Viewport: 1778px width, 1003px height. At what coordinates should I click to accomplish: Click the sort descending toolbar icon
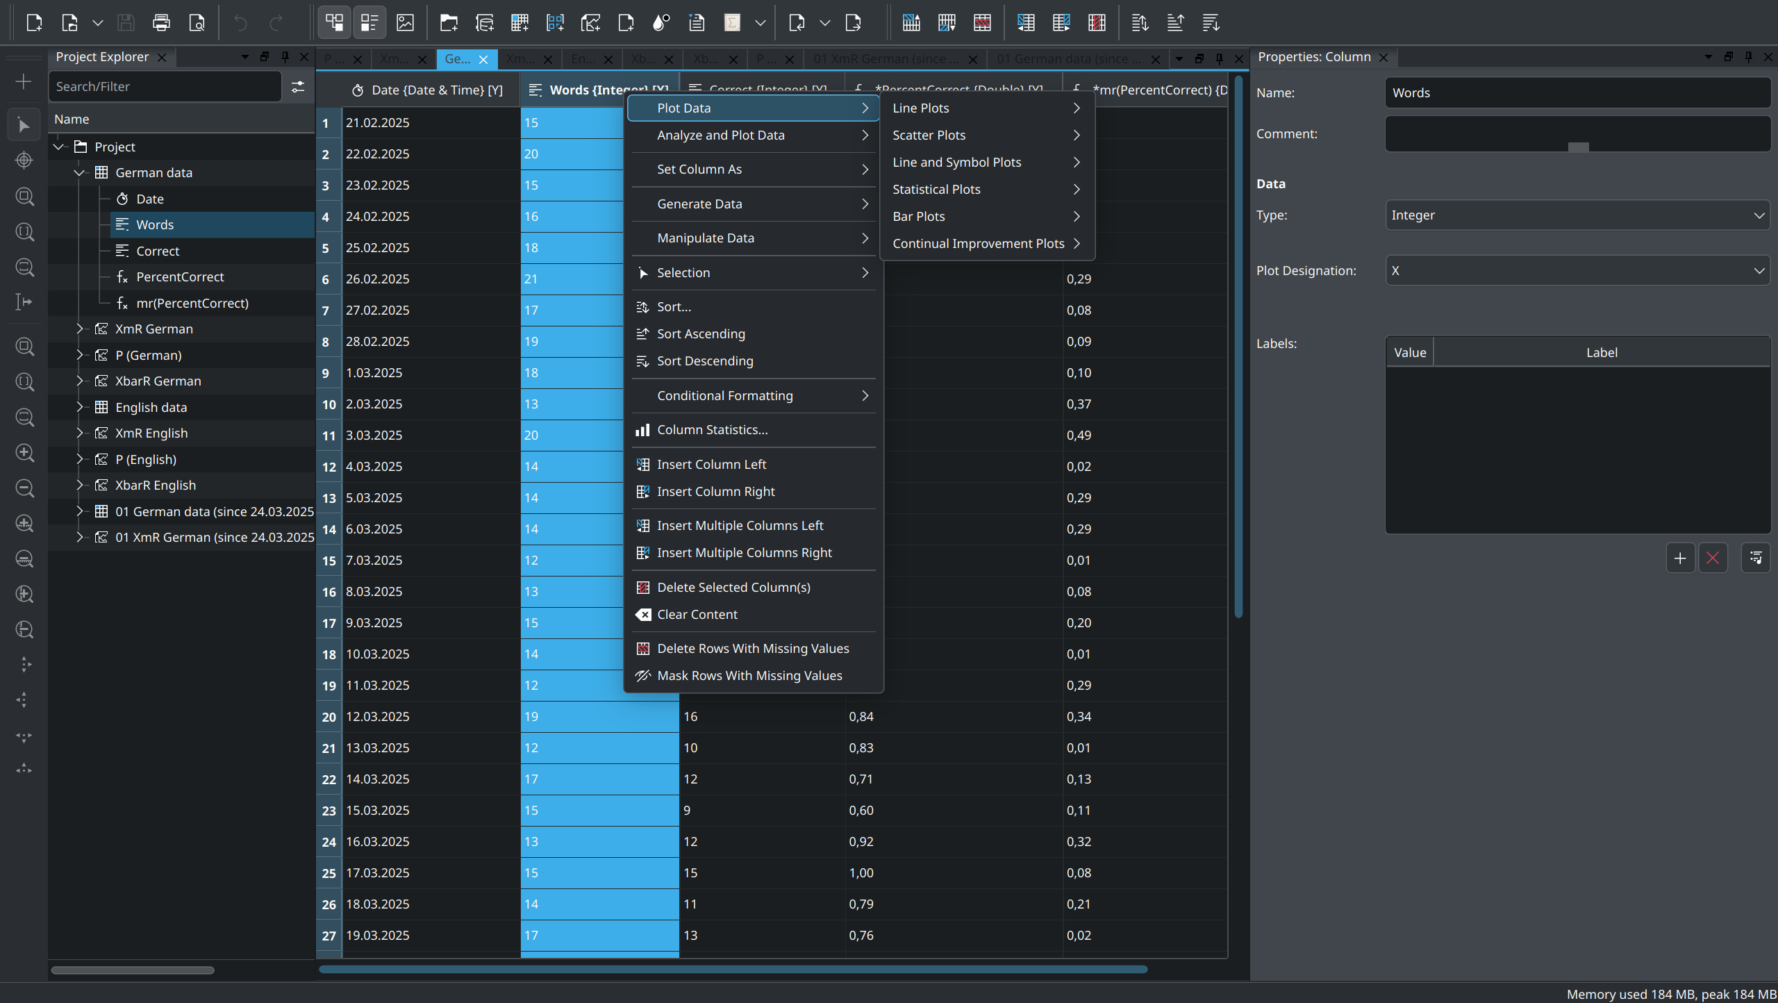pos(1211,23)
